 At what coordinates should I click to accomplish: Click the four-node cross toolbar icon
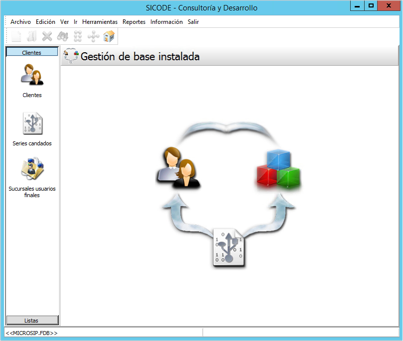tap(93, 36)
